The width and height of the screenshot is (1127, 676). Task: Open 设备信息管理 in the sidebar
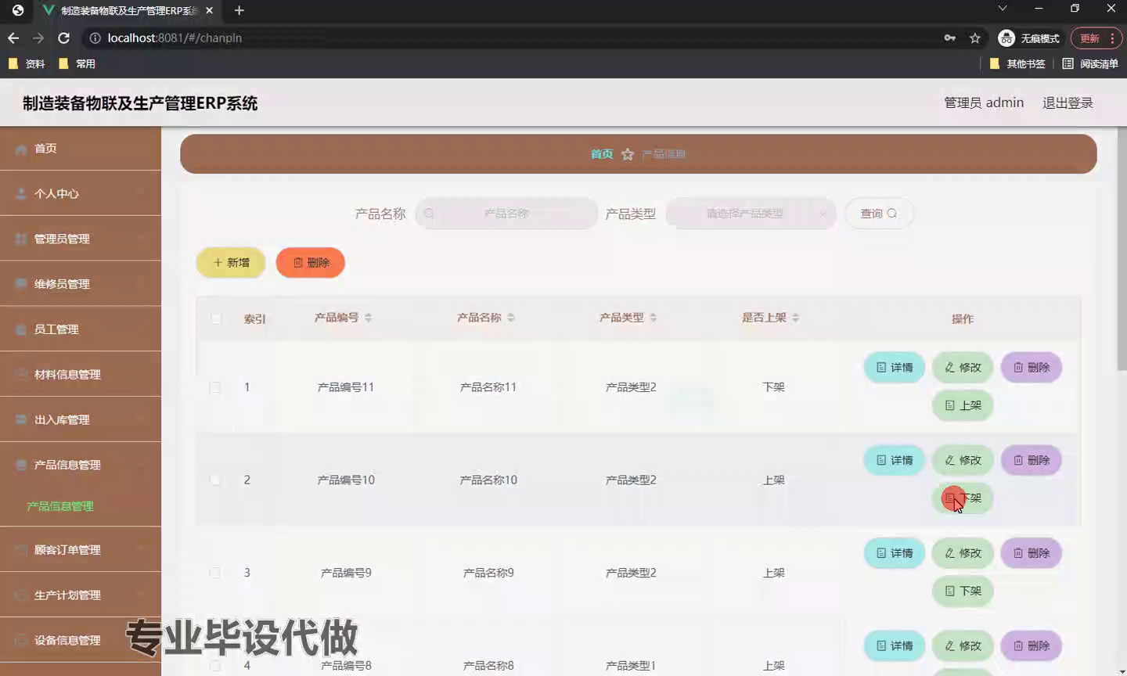point(81,640)
